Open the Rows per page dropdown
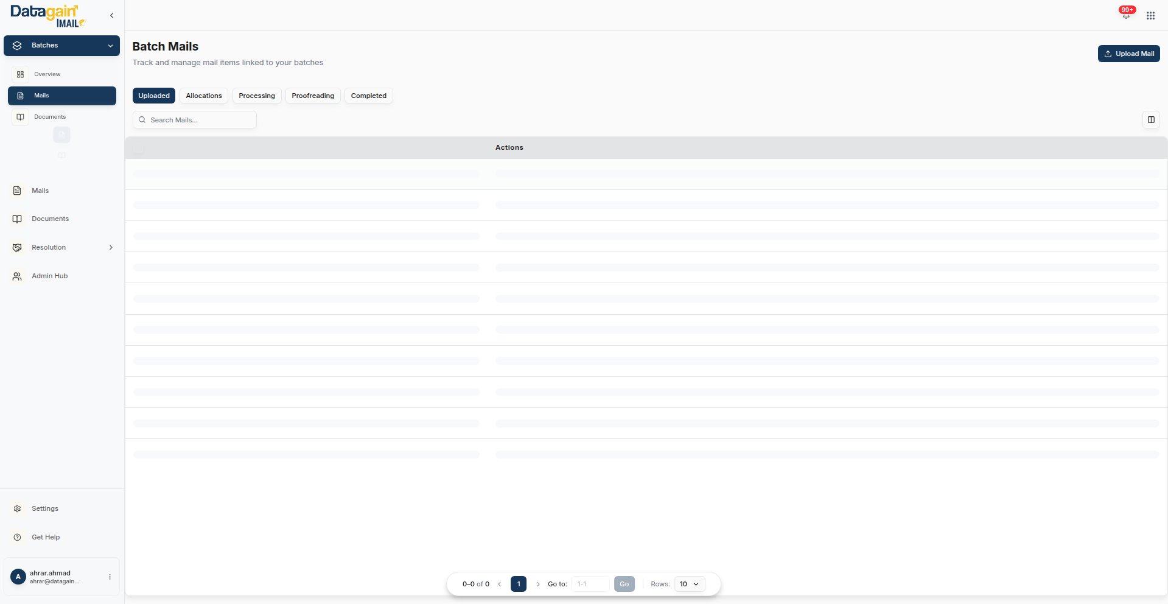 pos(689,584)
